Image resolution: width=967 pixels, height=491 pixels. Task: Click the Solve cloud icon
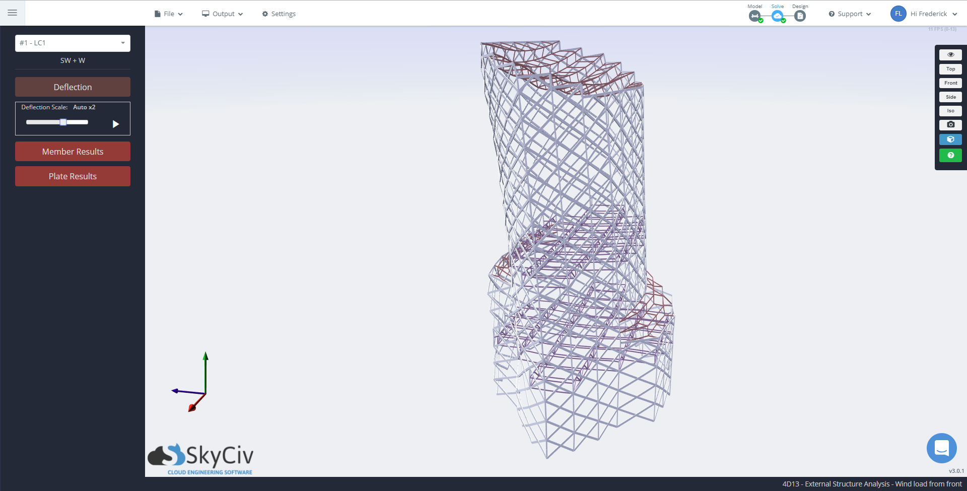pos(778,16)
